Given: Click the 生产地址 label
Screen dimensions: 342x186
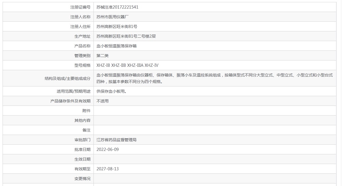Looking at the screenshot, I should pos(82,36).
